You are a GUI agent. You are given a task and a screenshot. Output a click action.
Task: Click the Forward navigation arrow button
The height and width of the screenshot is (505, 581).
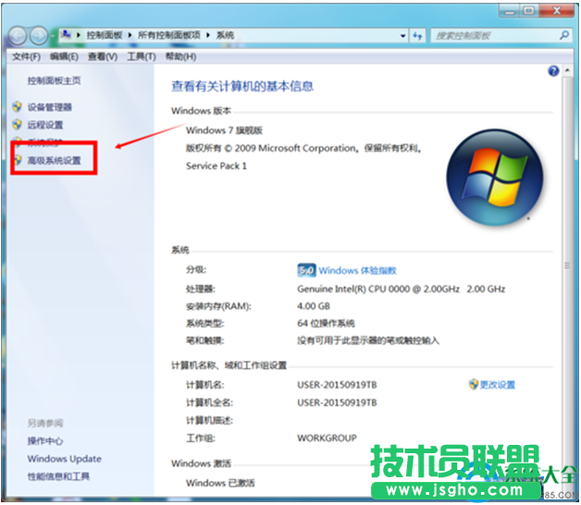[x=39, y=36]
